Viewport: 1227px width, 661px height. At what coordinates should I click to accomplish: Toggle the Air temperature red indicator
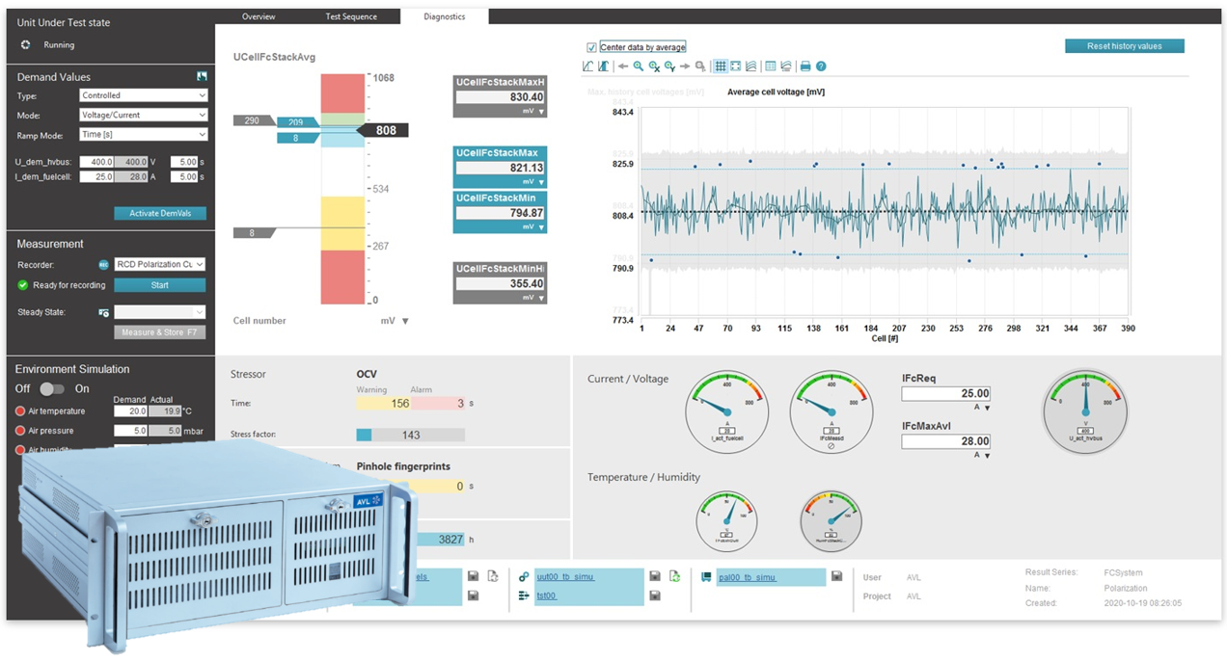click(x=20, y=411)
